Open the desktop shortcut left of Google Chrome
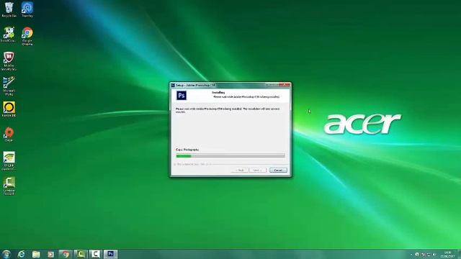 [x=9, y=35]
